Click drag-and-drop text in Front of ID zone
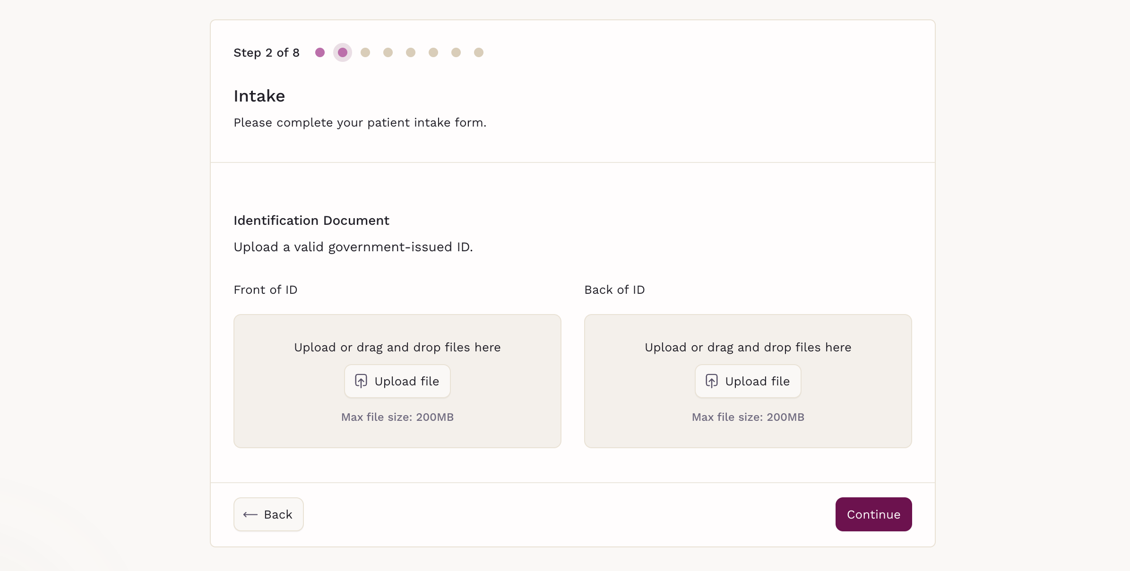 [x=397, y=347]
